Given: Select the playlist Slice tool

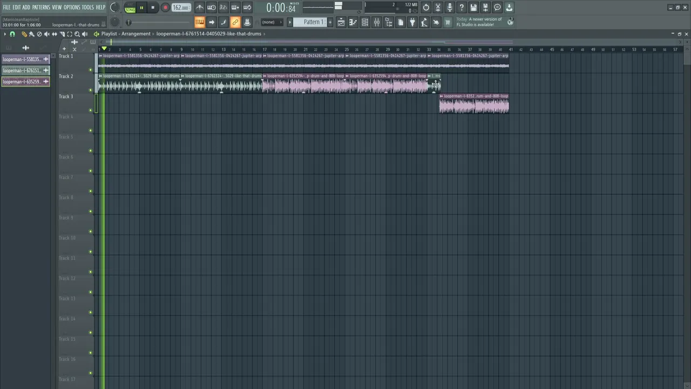Looking at the screenshot, I should pyautogui.click(x=62, y=34).
